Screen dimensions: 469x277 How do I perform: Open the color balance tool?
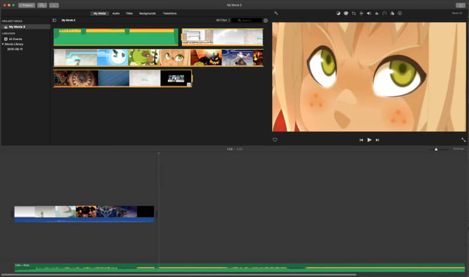pos(338,13)
